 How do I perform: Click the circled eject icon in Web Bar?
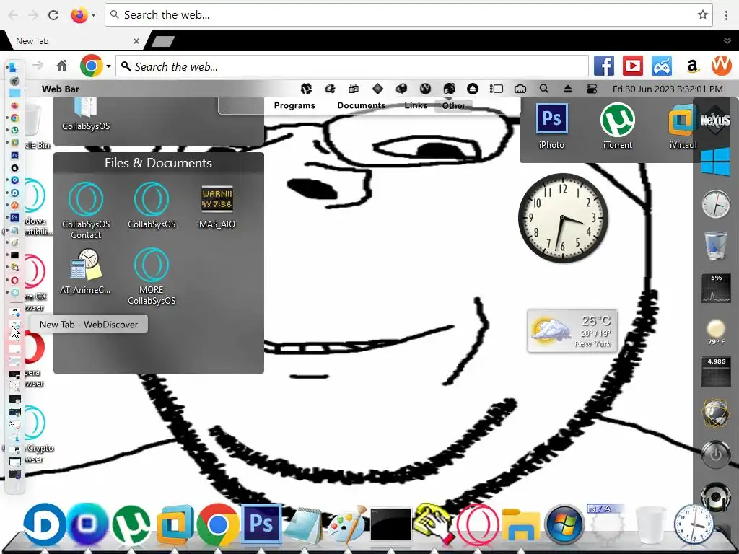pyautogui.click(x=472, y=89)
